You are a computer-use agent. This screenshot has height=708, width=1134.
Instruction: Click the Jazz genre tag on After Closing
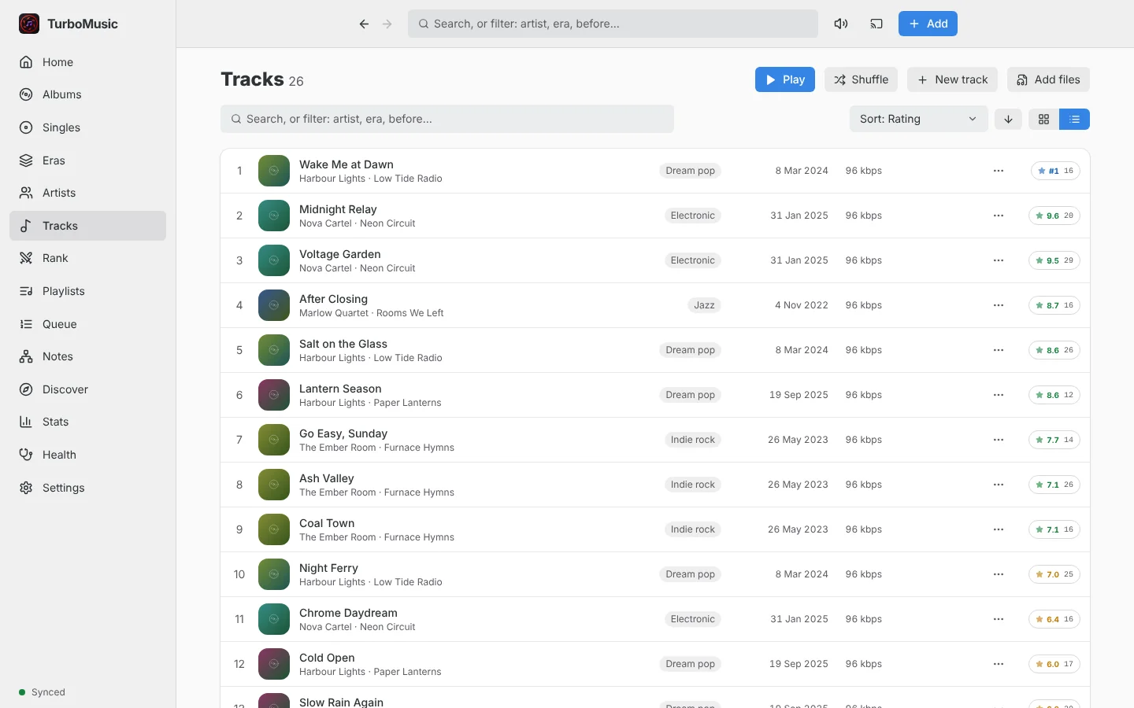pos(704,305)
